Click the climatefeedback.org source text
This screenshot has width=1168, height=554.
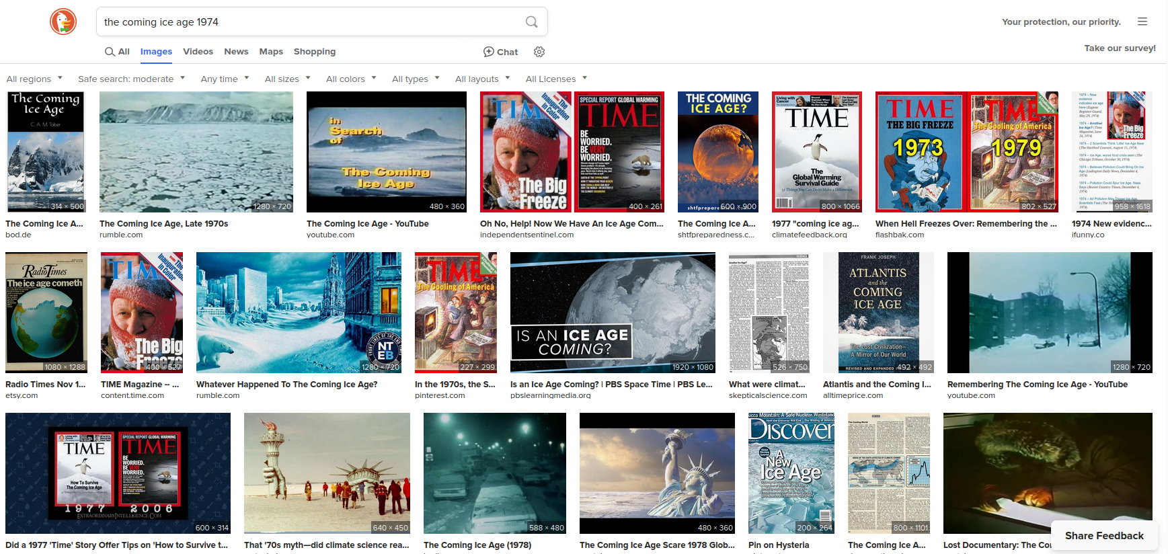(x=809, y=235)
